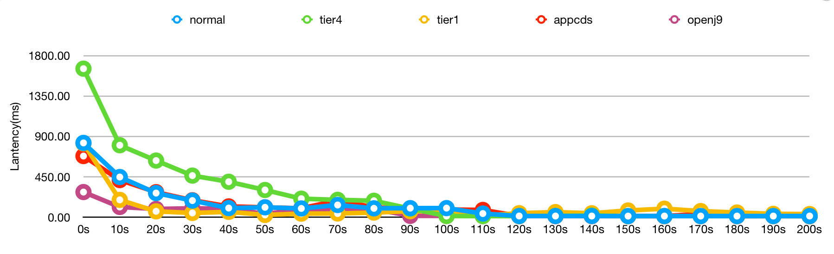This screenshot has width=834, height=254.
Task: Click the normal legend label
Action: coord(207,20)
